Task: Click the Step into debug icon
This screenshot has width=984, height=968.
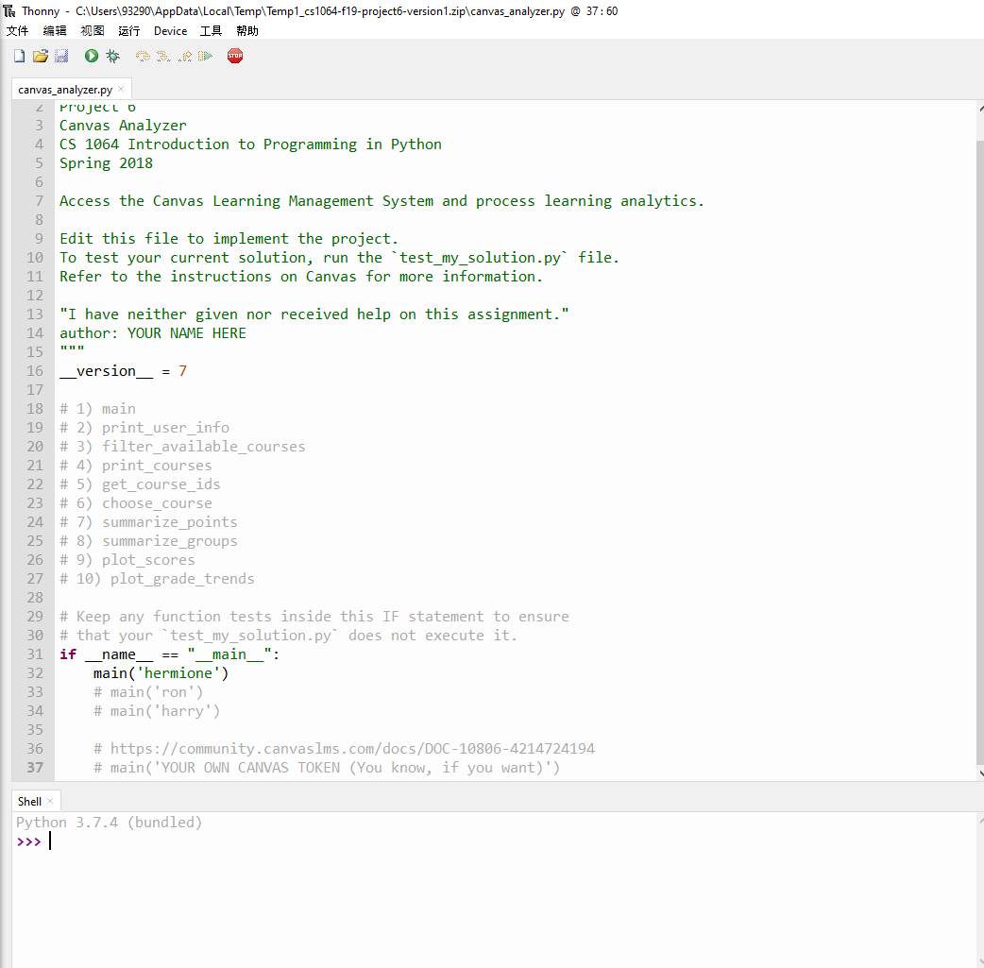Action: coord(163,56)
